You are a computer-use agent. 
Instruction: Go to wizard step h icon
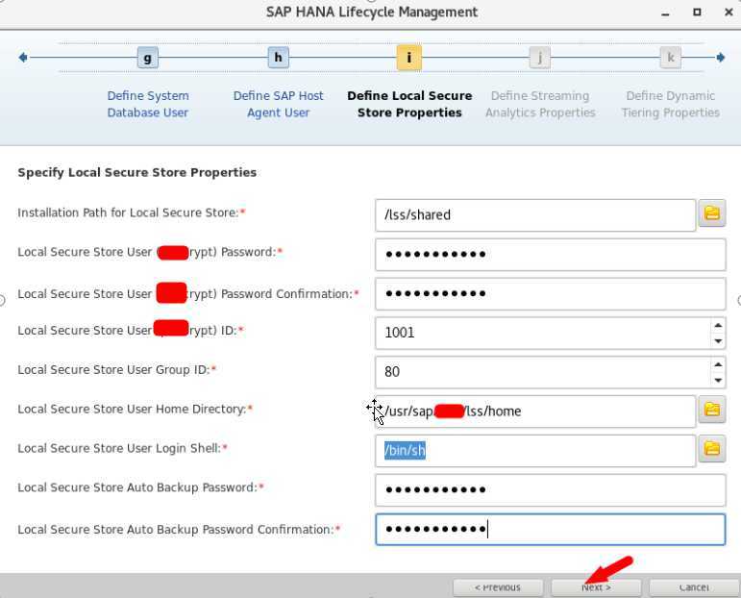coord(278,58)
